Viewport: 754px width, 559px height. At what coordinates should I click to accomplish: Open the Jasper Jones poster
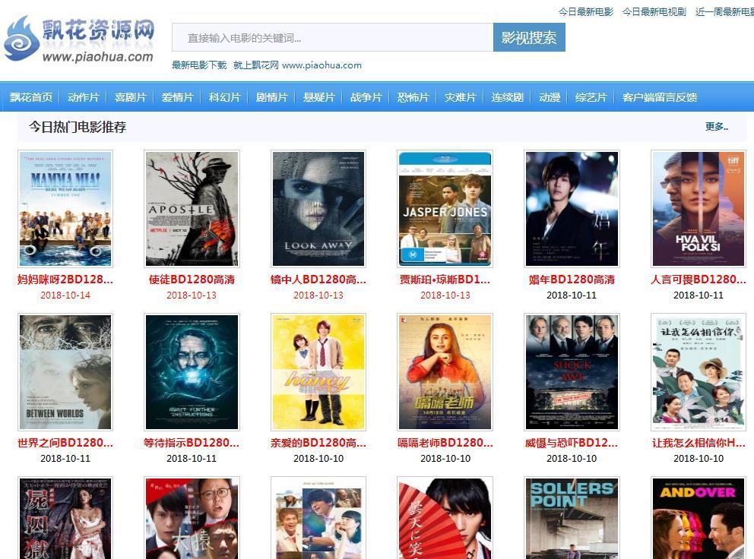tap(445, 209)
